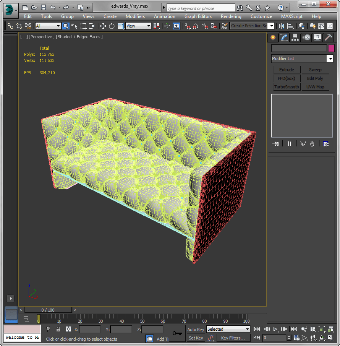
Task: Toggle the 3D Snaps button
Action: (187, 26)
